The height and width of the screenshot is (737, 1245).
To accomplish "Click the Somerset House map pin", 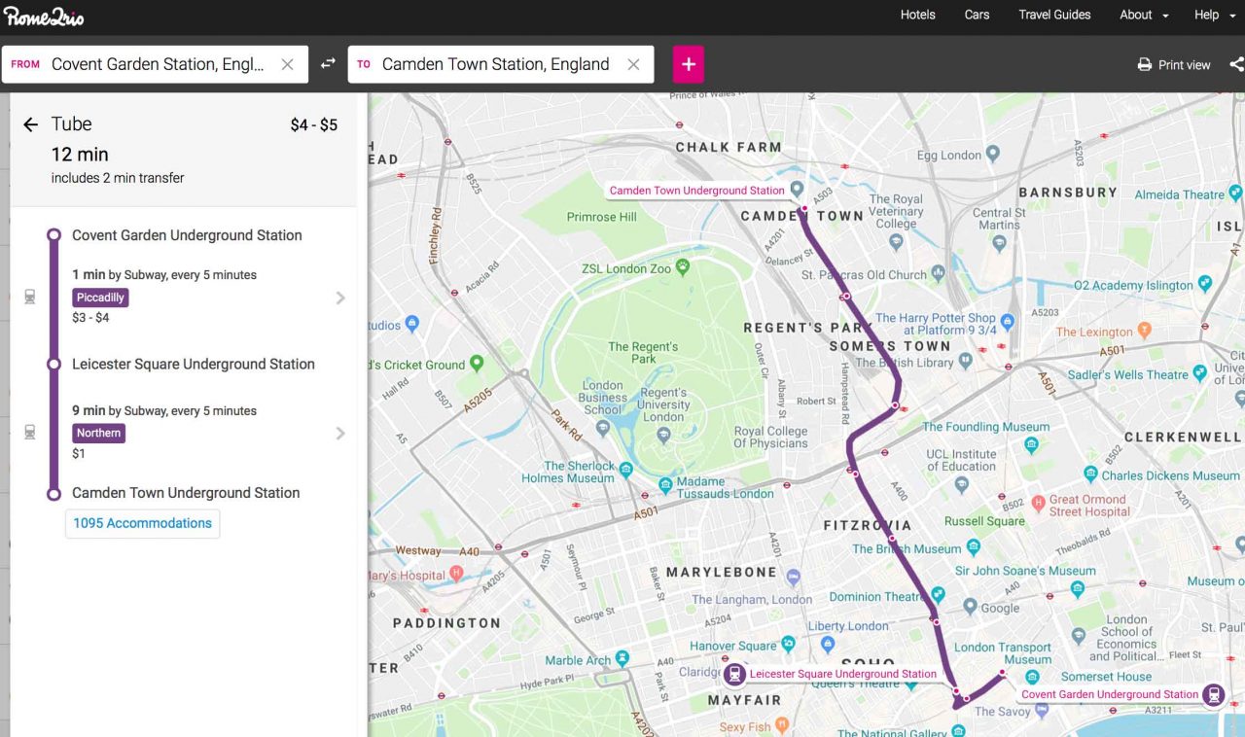I will point(1033,676).
